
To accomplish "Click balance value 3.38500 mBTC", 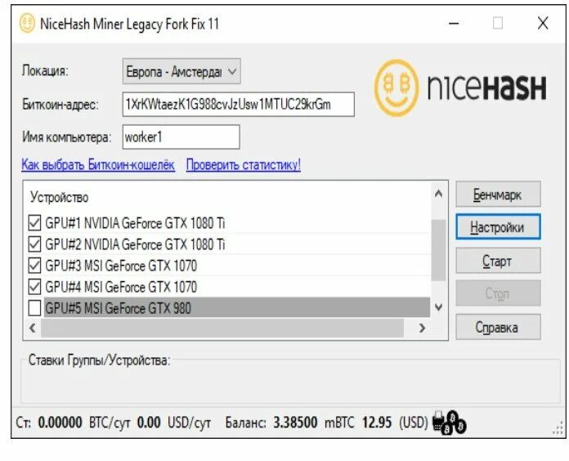I will pos(314,423).
